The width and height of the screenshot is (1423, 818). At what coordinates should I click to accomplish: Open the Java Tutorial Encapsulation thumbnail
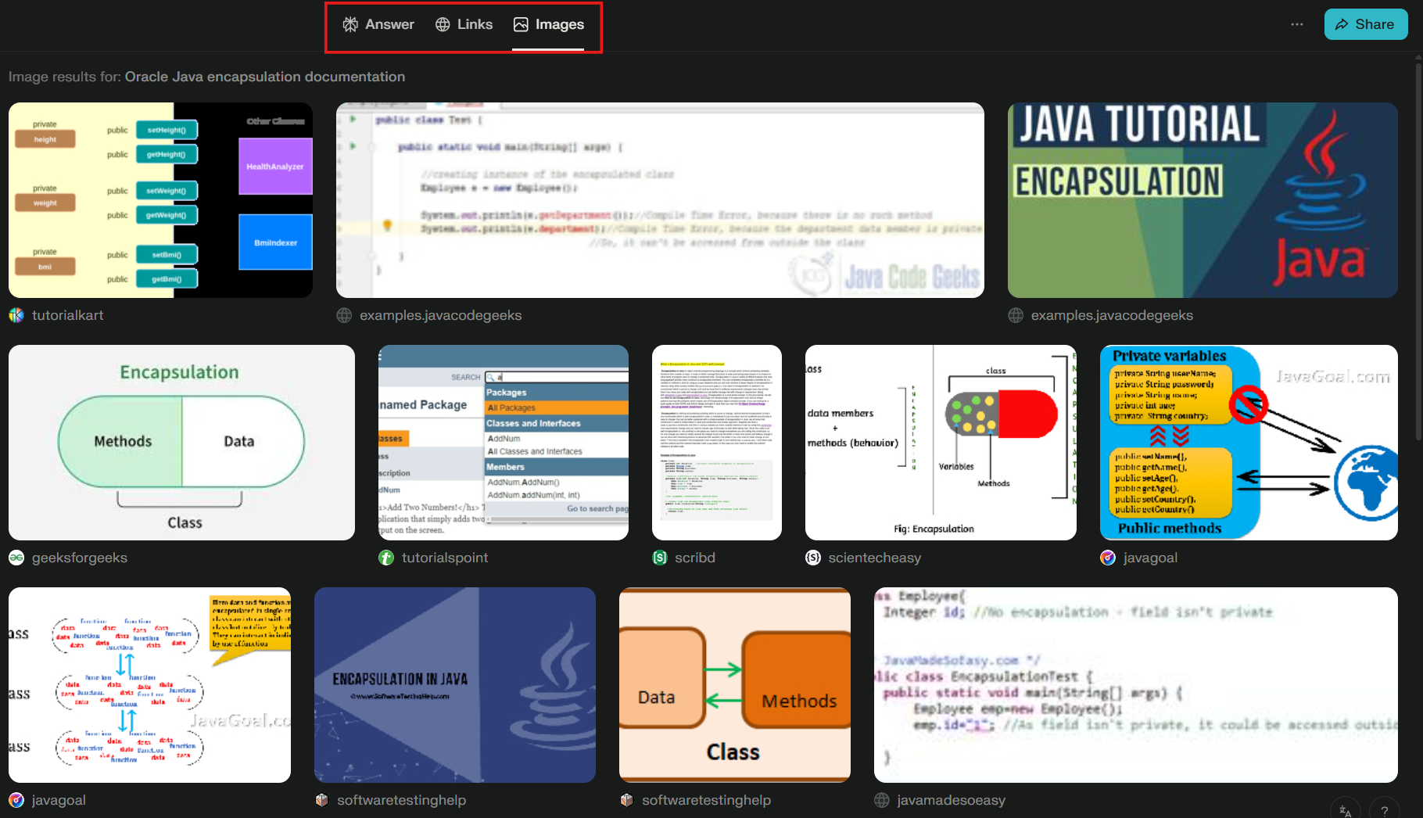1202,200
